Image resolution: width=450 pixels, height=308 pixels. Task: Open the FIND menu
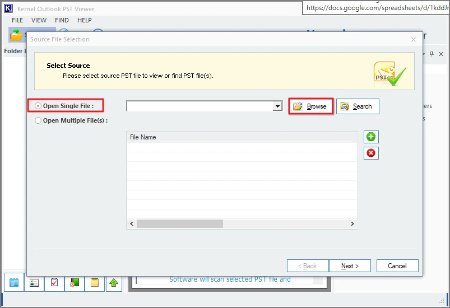(x=62, y=20)
